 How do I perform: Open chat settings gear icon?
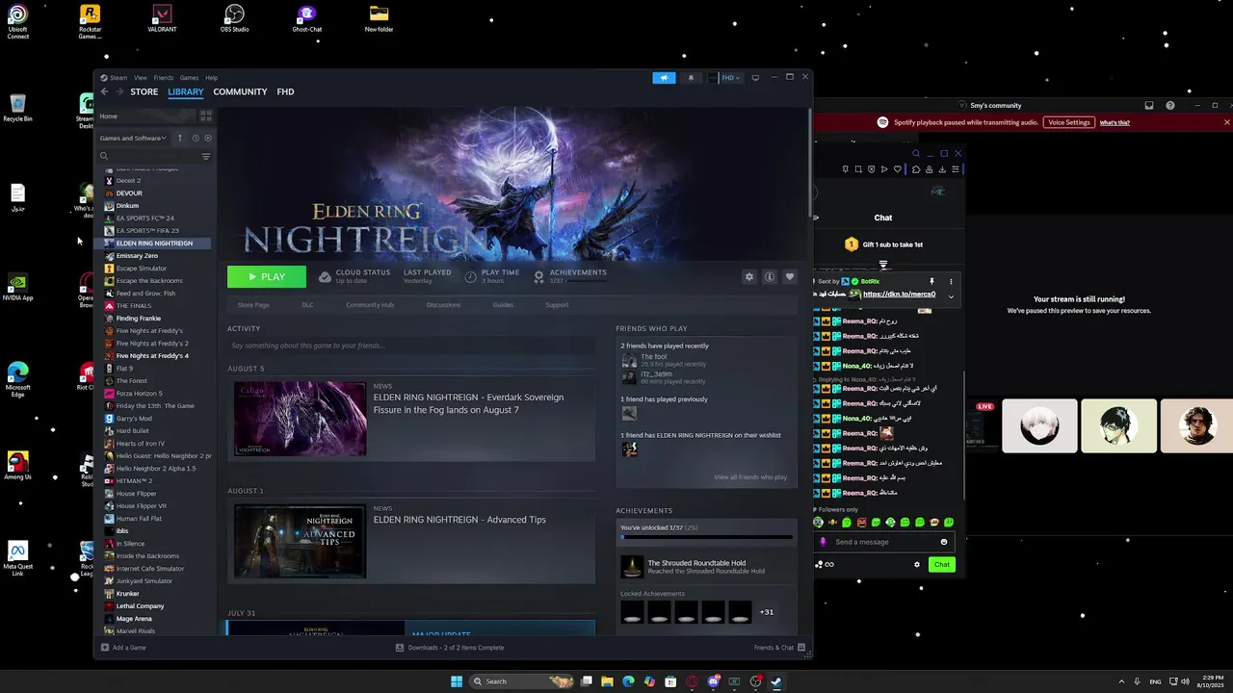tap(917, 565)
